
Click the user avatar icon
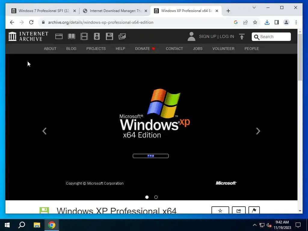coord(191,36)
